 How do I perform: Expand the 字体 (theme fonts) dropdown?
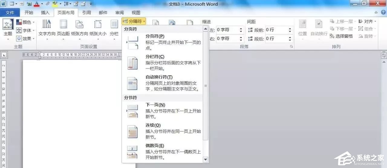(25, 30)
